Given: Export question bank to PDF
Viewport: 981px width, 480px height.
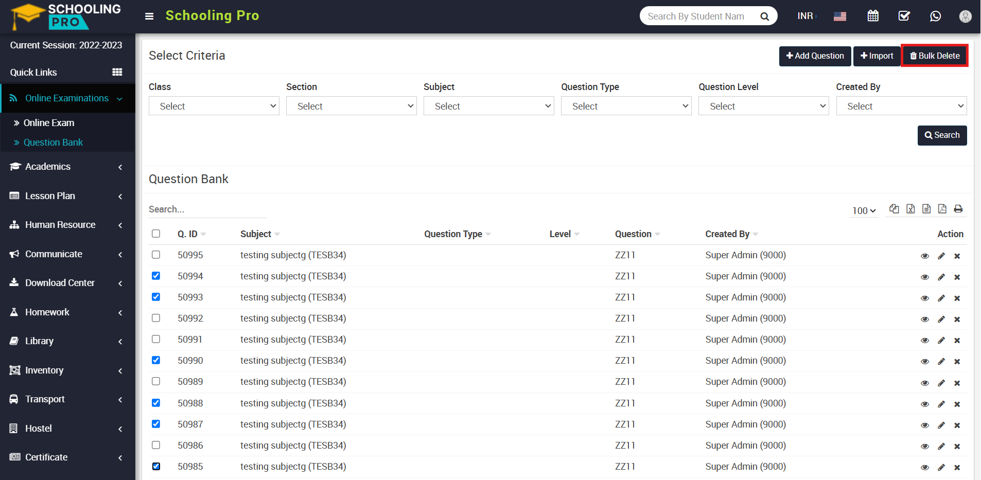Looking at the screenshot, I should pyautogui.click(x=942, y=209).
